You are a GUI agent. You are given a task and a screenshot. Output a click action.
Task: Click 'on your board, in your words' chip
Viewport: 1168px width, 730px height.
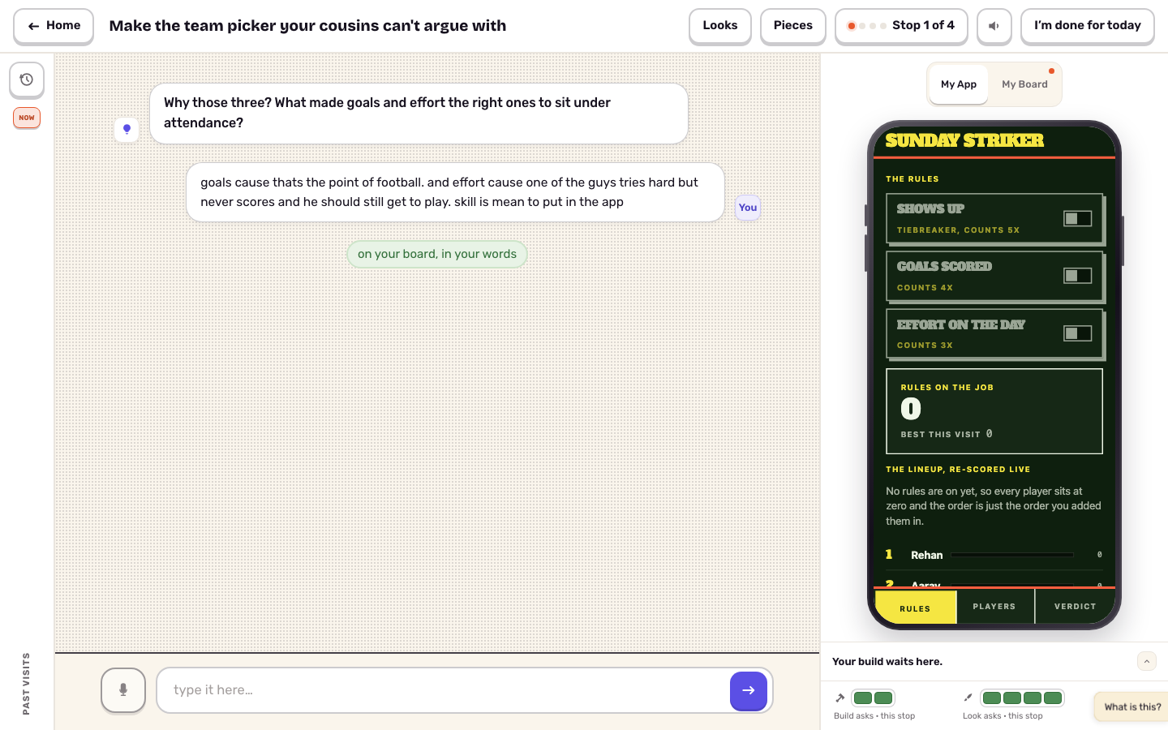(x=437, y=254)
